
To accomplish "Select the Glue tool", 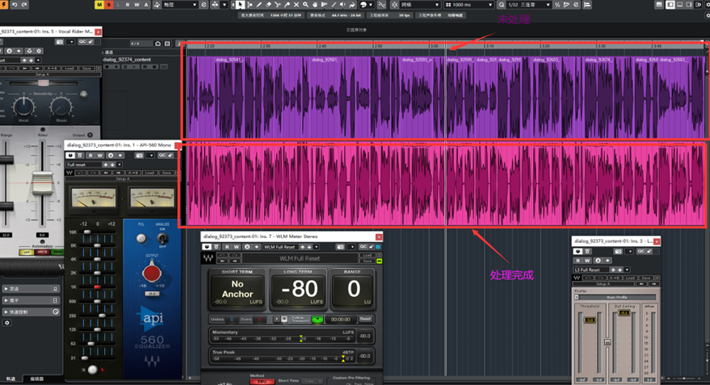I will (x=287, y=5).
